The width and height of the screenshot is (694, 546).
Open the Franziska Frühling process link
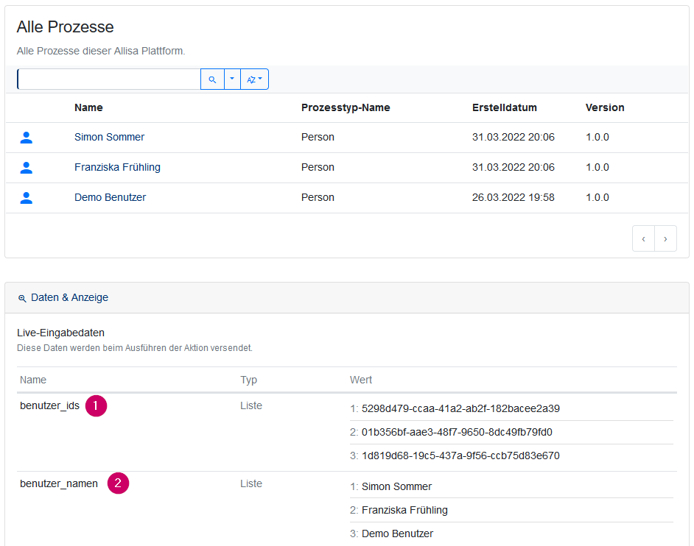click(117, 167)
